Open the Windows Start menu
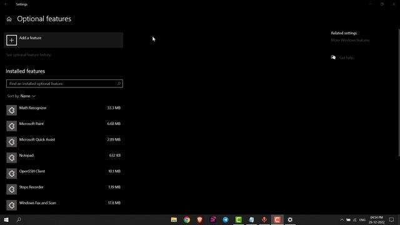The height and width of the screenshot is (225, 400). click(6, 219)
